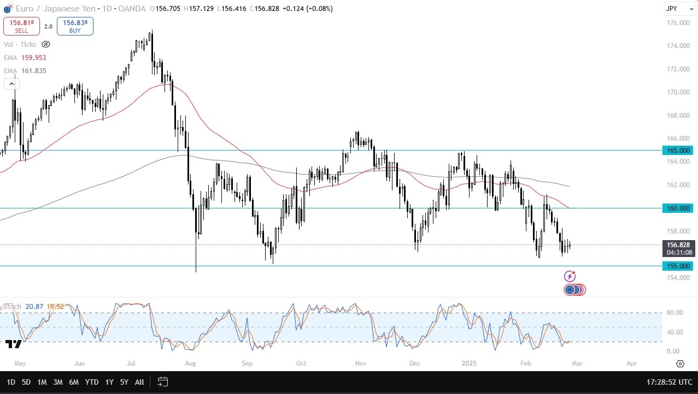Click the BUY button at 156.838
Screen dimensions: 698x394
pos(75,26)
